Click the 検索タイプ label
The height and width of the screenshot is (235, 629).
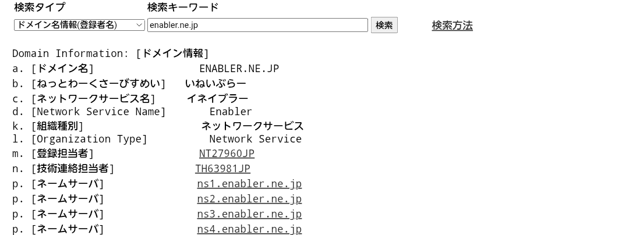pyautogui.click(x=40, y=8)
